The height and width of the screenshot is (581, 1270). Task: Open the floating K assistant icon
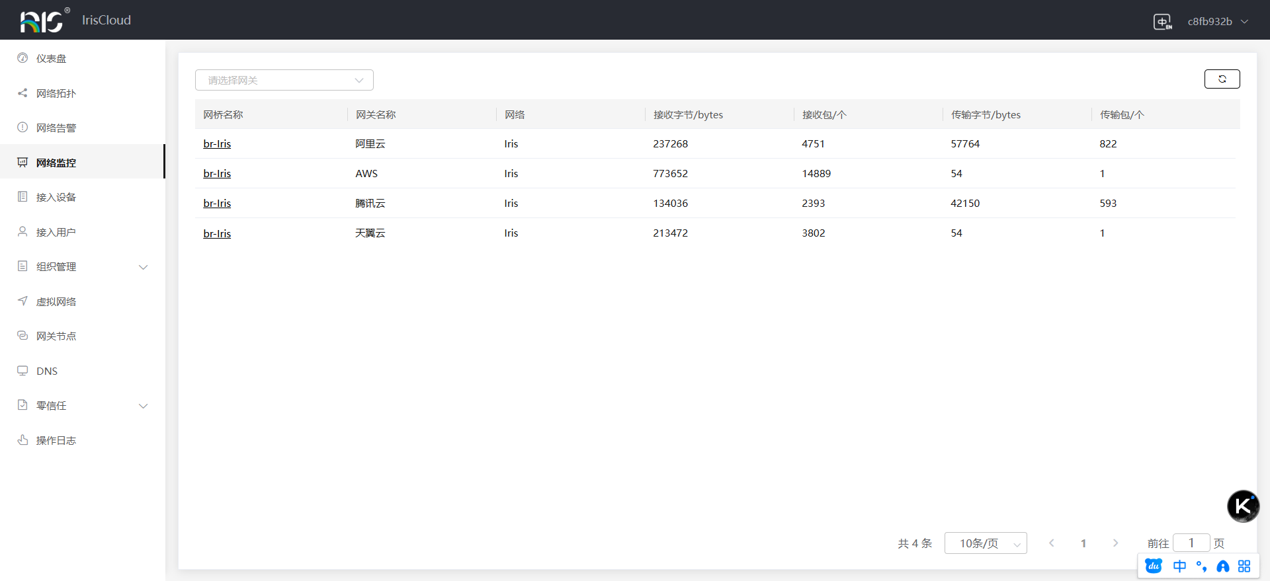[1243, 506]
